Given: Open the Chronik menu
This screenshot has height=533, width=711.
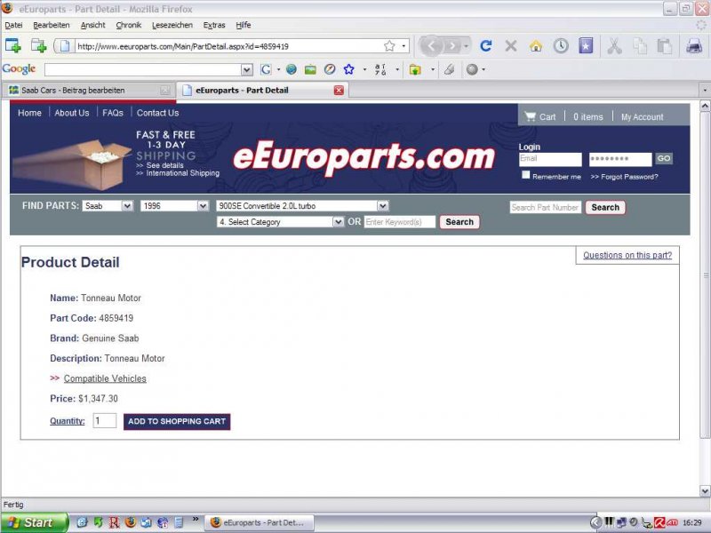Looking at the screenshot, I should point(129,25).
